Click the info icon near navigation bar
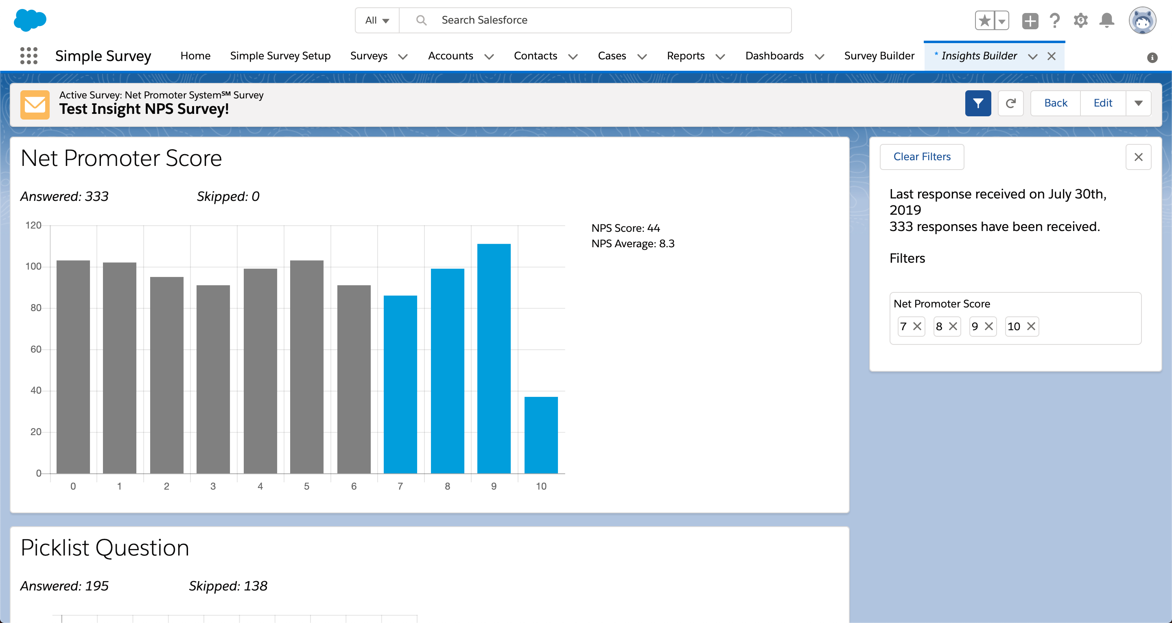This screenshot has height=623, width=1172. click(1152, 57)
